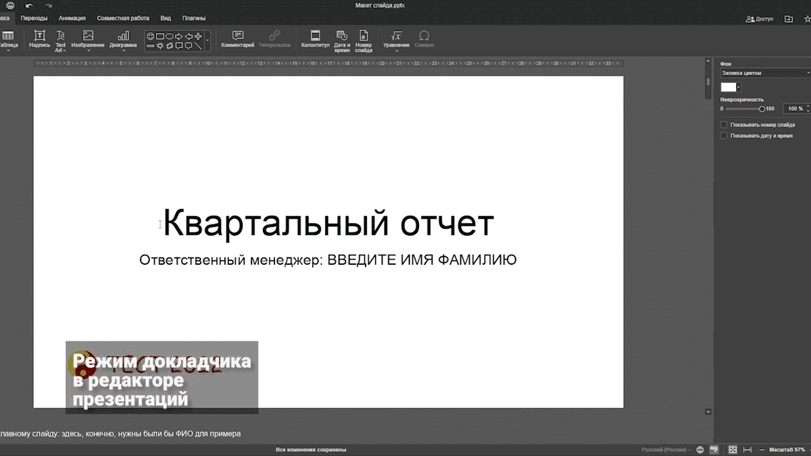The width and height of the screenshot is (811, 456).
Task: Pick the left arrow shape
Action: click(x=189, y=36)
